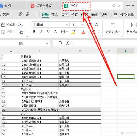137x136 pixels.
Task: Click the Save icon in quick toolbar
Action: (x=21, y=14)
